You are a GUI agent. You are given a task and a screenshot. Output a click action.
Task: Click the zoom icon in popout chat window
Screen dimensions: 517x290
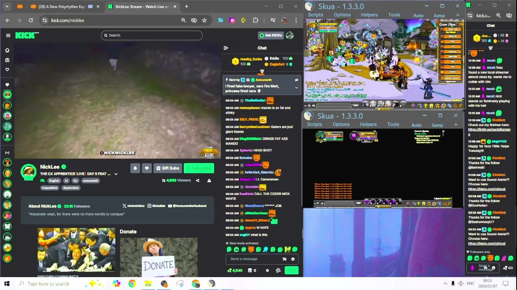point(498,15)
